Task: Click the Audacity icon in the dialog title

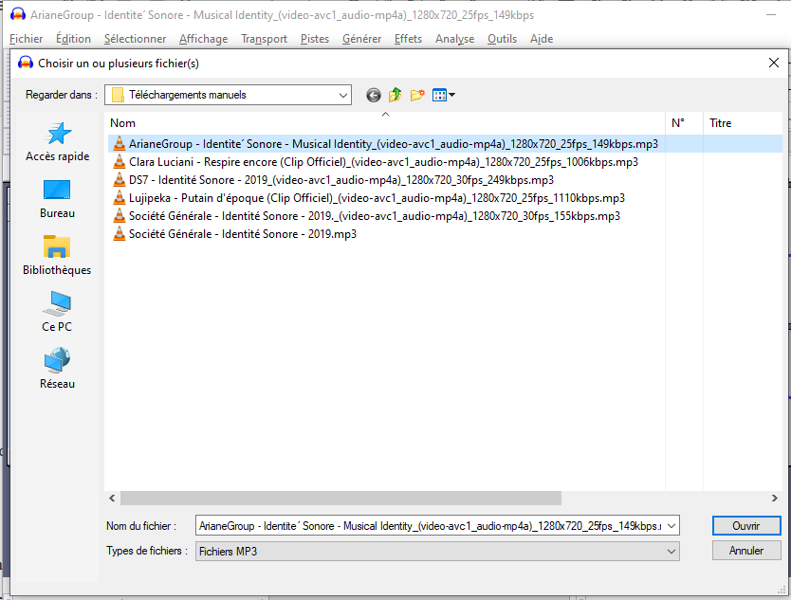Action: (x=26, y=63)
